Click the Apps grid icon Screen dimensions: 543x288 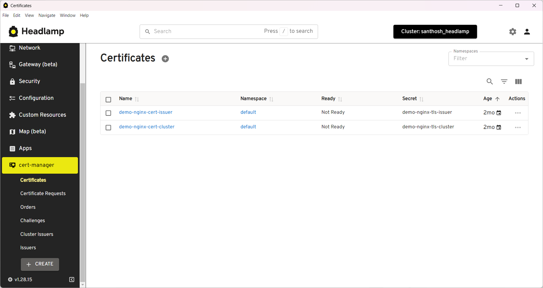click(12, 148)
